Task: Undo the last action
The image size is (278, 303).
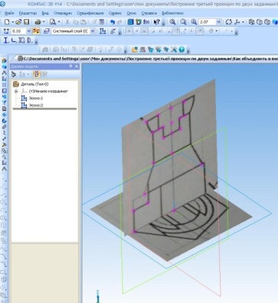Action: point(113,22)
